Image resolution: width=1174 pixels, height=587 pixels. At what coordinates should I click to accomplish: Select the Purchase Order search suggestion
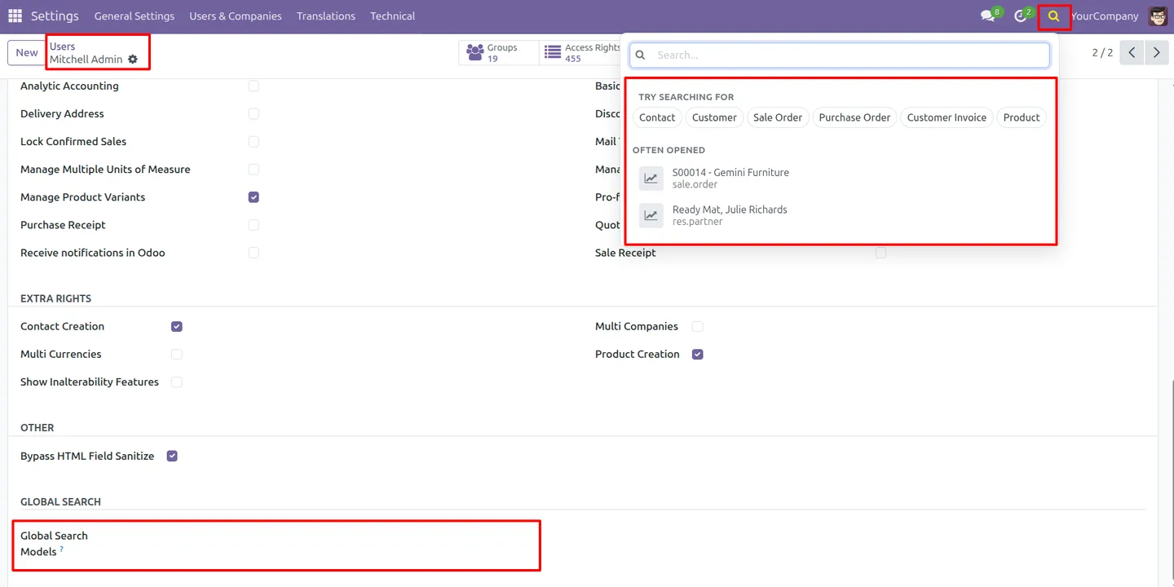pyautogui.click(x=854, y=117)
